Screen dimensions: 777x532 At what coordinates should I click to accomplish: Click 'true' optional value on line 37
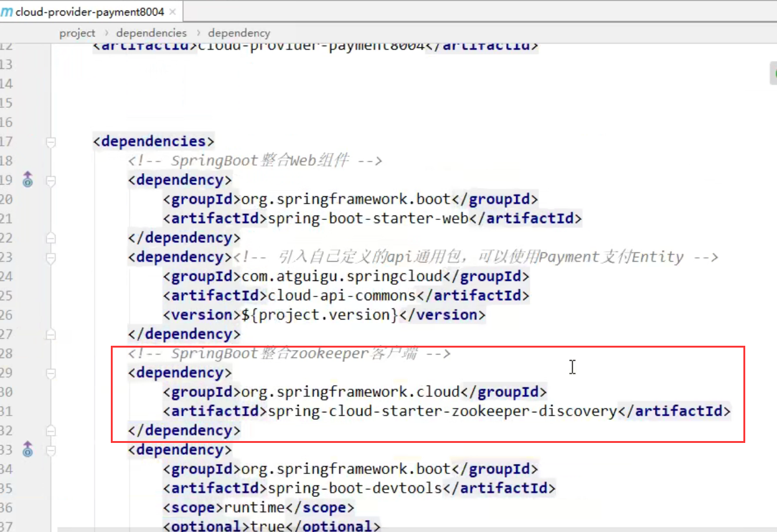(267, 526)
